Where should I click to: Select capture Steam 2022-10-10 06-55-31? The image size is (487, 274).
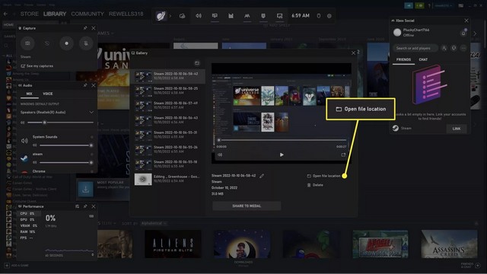pos(167,135)
